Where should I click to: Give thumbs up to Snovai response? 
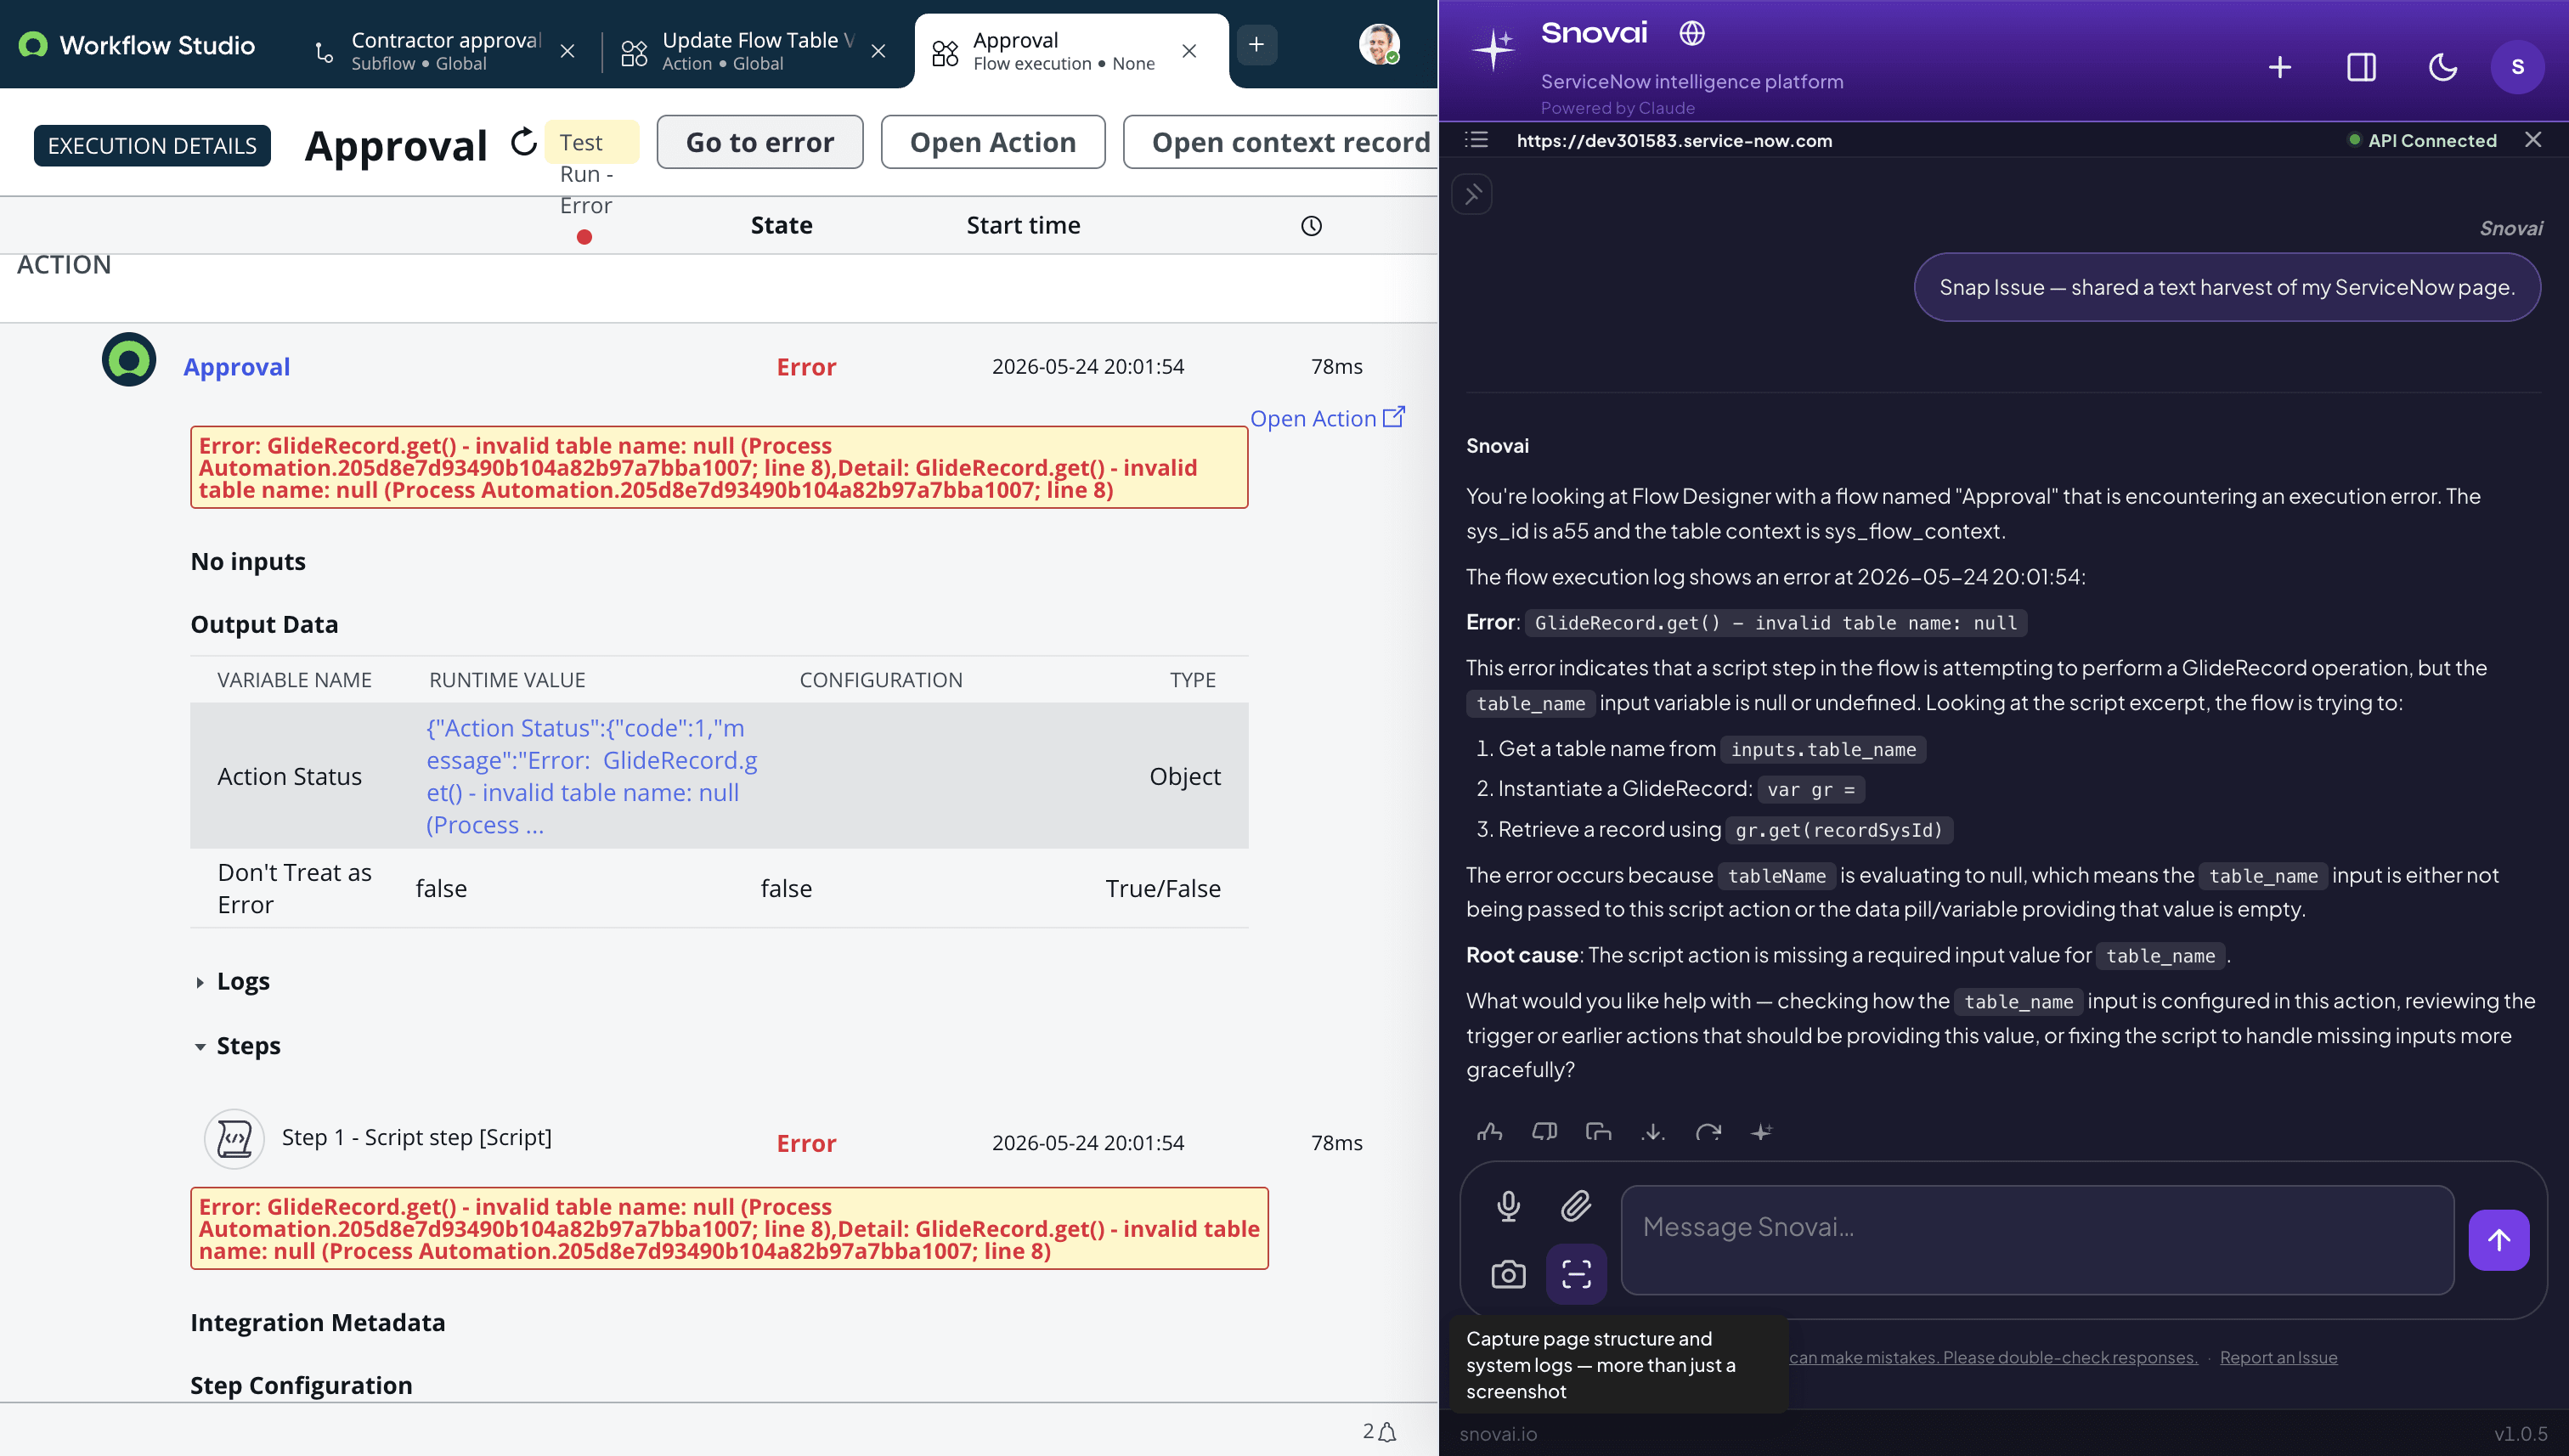pyautogui.click(x=1489, y=1131)
